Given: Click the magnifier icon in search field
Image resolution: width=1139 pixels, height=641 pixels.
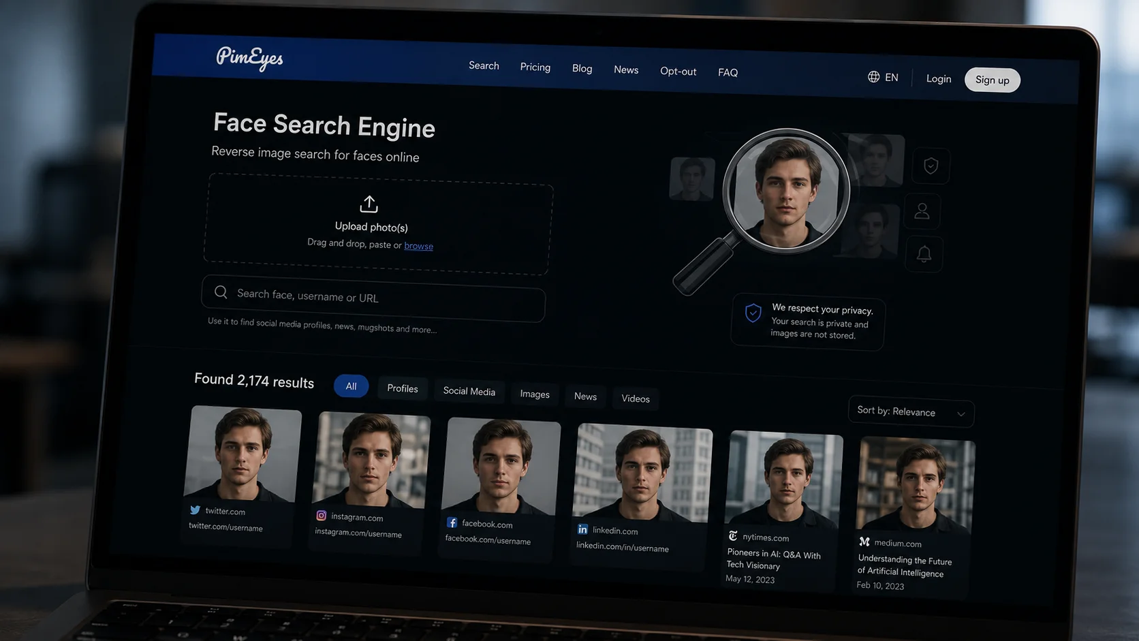Looking at the screenshot, I should coord(221,292).
